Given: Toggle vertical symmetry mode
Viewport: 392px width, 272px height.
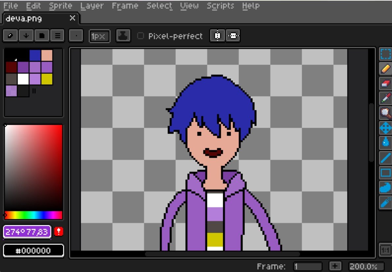Looking at the screenshot, I should (x=233, y=36).
